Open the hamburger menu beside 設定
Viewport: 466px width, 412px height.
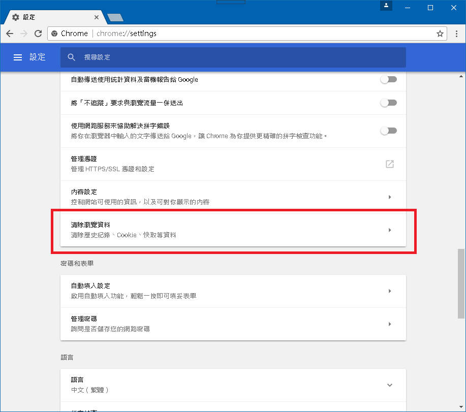point(18,57)
